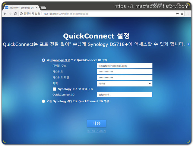Select create ID with existing Synology account
This screenshot has height=146, width=193.
click(x=43, y=101)
